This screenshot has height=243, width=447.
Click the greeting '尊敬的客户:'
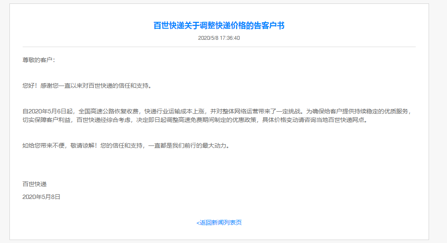coord(39,60)
